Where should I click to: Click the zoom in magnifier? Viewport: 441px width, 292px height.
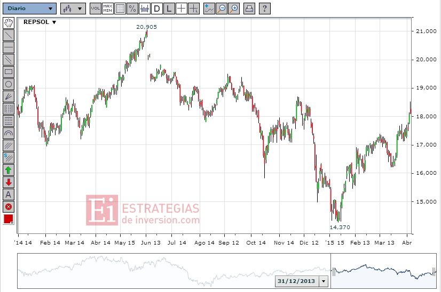pos(234,9)
